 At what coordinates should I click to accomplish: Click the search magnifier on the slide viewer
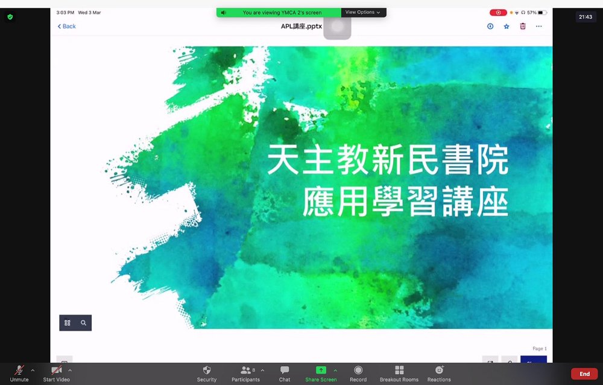point(83,323)
